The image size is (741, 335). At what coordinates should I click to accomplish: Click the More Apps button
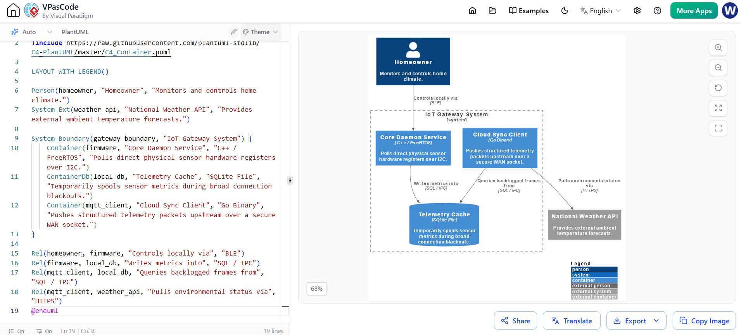(x=694, y=11)
